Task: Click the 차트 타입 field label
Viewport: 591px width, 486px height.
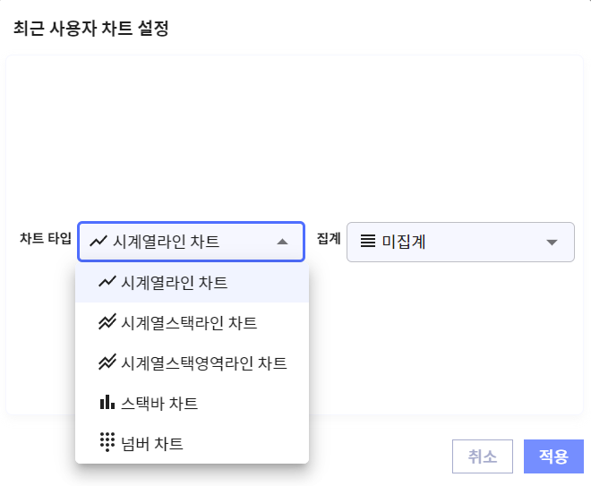Action: tap(45, 239)
